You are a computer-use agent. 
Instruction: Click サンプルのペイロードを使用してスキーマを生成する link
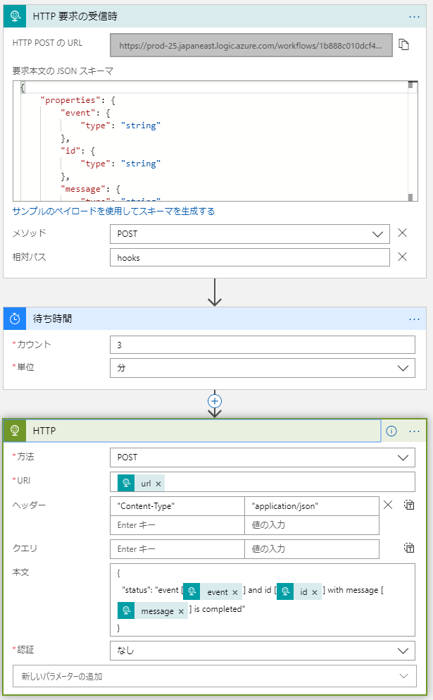click(113, 211)
